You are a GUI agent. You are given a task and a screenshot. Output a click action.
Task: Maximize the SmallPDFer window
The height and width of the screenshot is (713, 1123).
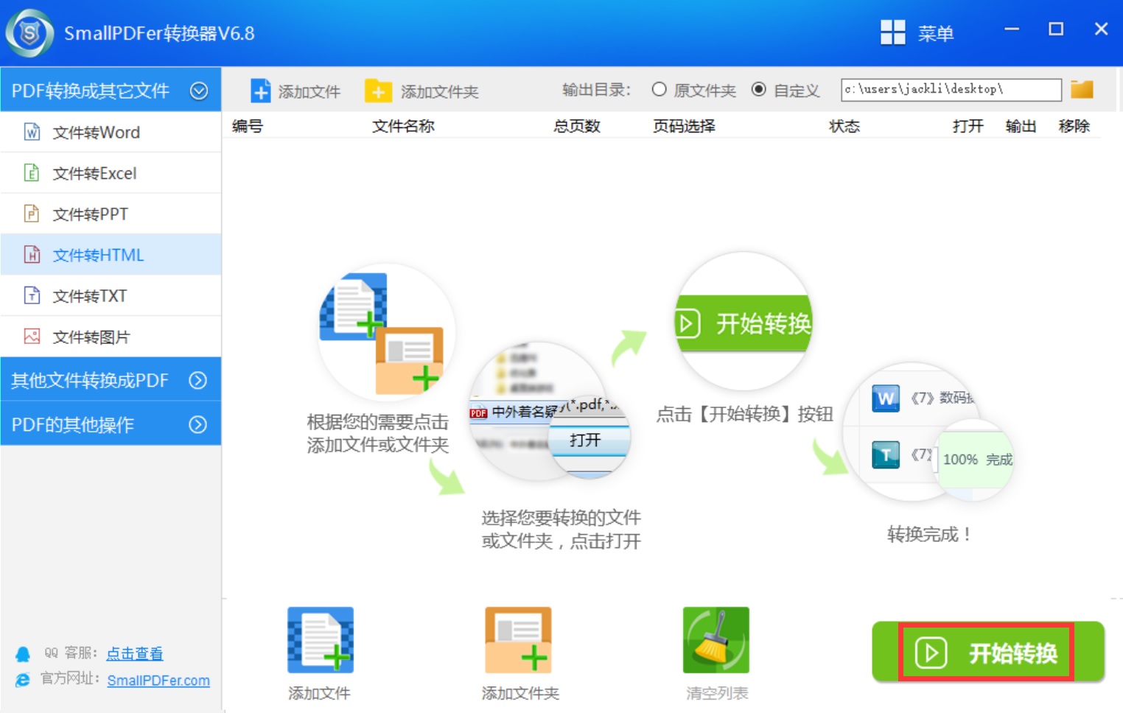click(x=1056, y=29)
